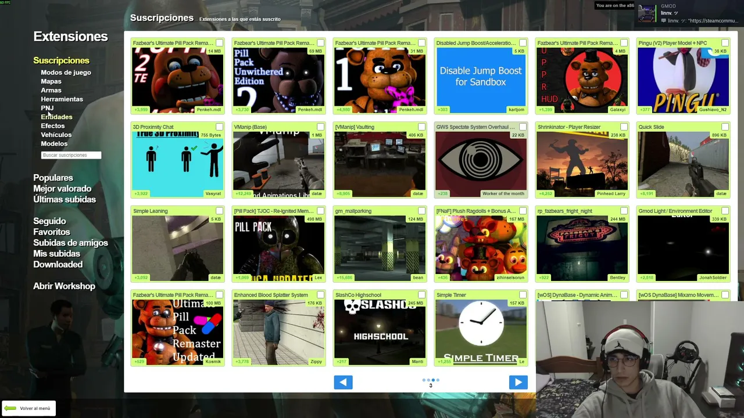Image resolution: width=744 pixels, height=418 pixels.
Task: Click the author name "kartjom"
Action: pyautogui.click(x=516, y=110)
